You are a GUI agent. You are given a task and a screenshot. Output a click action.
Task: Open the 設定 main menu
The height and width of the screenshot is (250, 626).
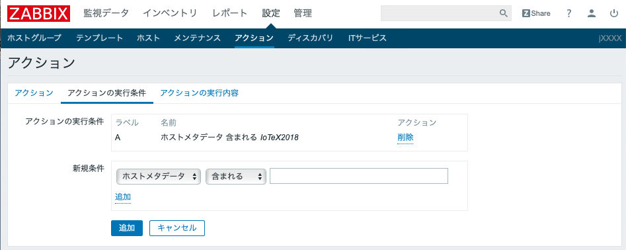click(x=270, y=13)
